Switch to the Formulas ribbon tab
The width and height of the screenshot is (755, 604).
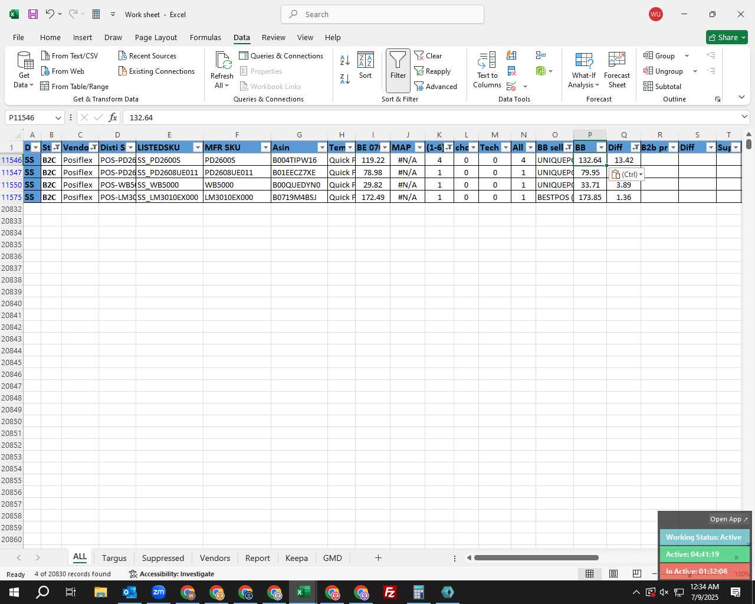(205, 37)
